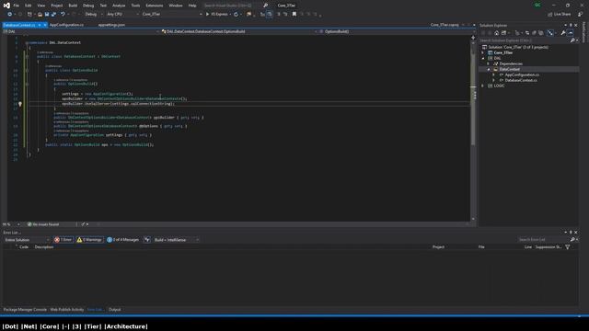The width and height of the screenshot is (589, 331).
Task: Select DatabaseContext.cs file in Solution Explorer
Action: click(x=521, y=80)
